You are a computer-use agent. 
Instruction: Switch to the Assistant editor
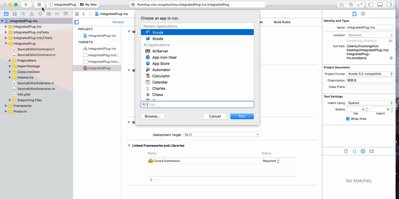click(351, 5)
